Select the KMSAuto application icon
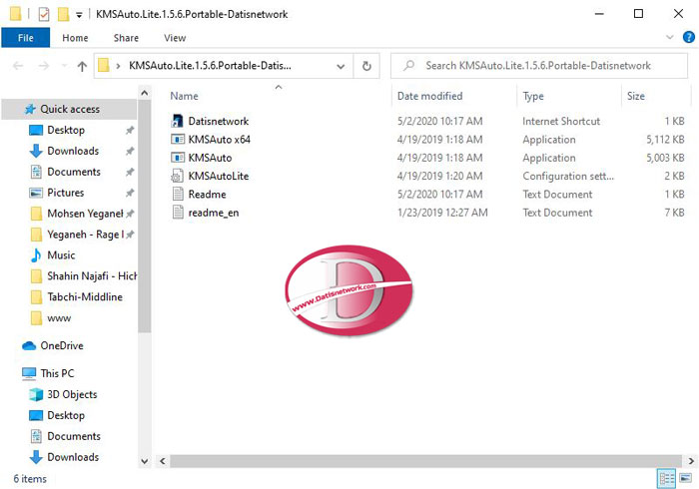 pyautogui.click(x=178, y=158)
